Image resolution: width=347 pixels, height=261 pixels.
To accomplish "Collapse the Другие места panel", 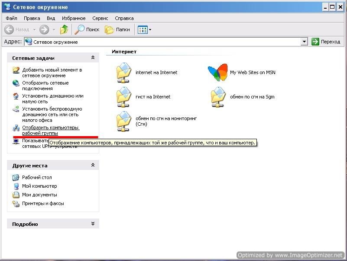I will [92, 165].
